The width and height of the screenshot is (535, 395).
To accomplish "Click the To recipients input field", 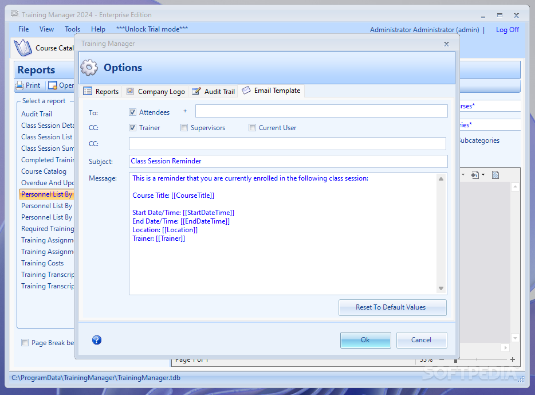I will (x=321, y=111).
